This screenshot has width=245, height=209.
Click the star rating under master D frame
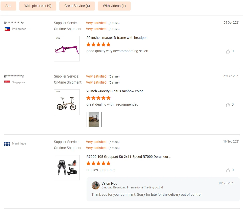98,45
